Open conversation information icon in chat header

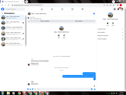(94, 14)
